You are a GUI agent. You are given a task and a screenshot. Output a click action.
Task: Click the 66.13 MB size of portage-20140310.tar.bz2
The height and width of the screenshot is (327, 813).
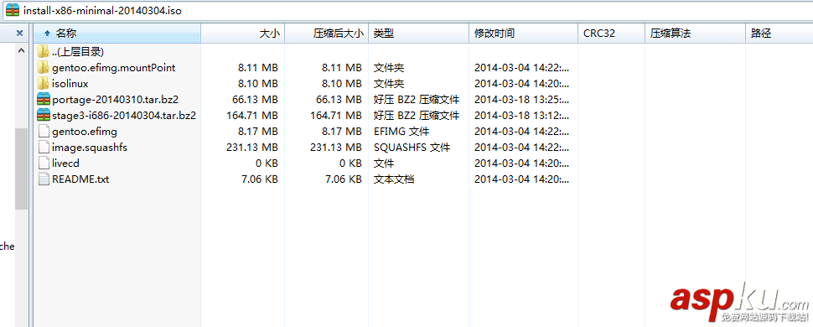[x=255, y=100]
